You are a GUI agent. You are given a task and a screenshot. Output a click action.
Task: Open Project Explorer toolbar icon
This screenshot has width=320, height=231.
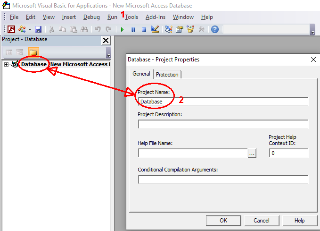169,29
